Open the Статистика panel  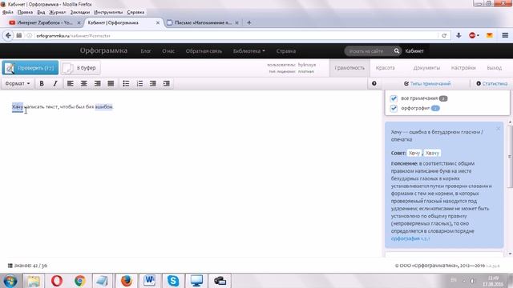(x=491, y=83)
